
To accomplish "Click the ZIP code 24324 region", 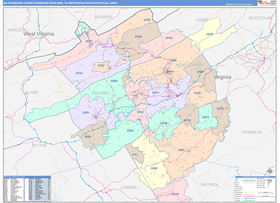I will click(x=88, y=137).
